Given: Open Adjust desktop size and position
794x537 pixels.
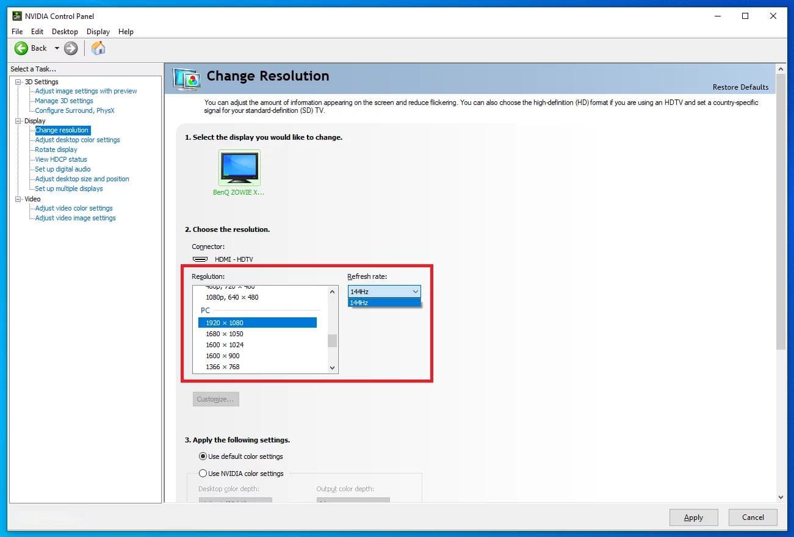Looking at the screenshot, I should (82, 179).
